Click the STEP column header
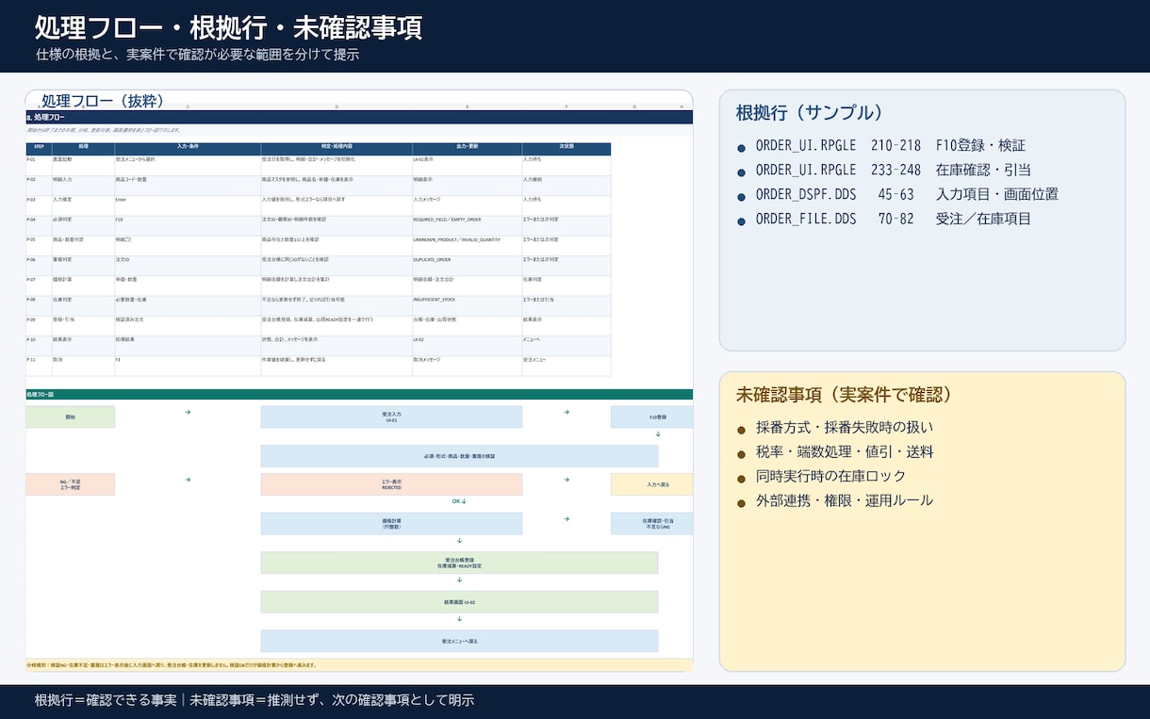 click(39, 148)
